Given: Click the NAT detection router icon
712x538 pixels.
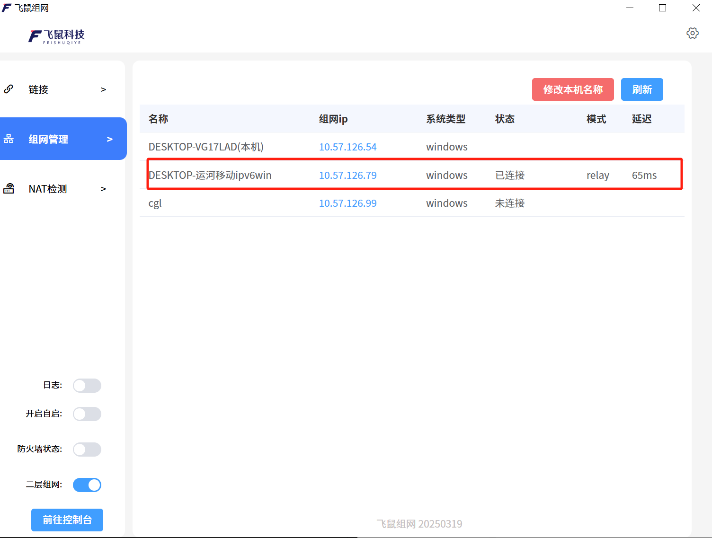Looking at the screenshot, I should pyautogui.click(x=9, y=188).
